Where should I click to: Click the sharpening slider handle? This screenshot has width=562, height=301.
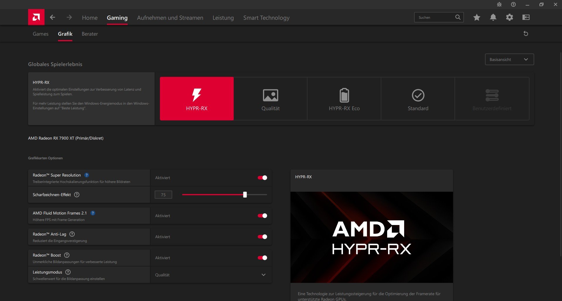coord(245,195)
